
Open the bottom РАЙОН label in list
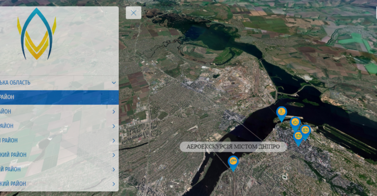click(13, 184)
